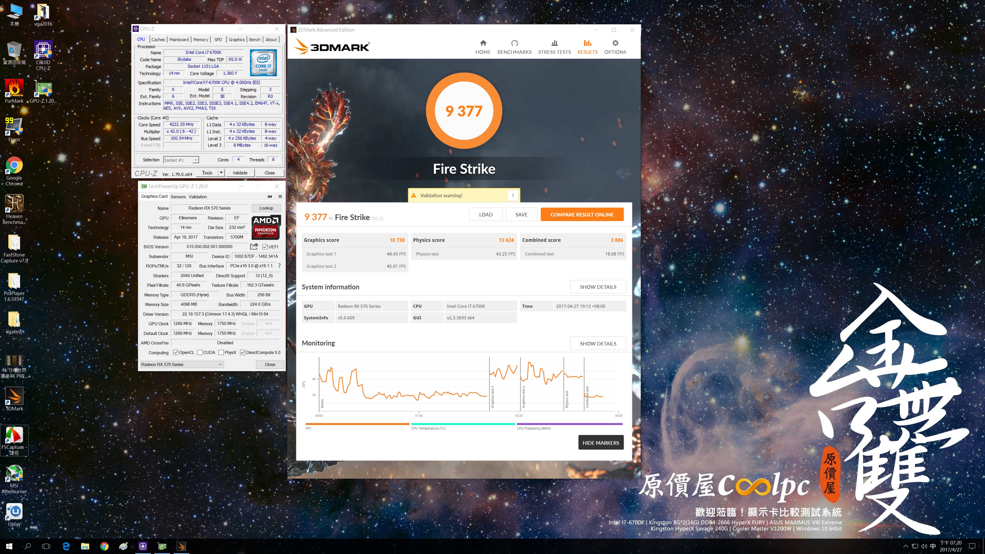Image resolution: width=985 pixels, height=554 pixels.
Task: Click Graphics test 1 marker on chart
Action: (x=493, y=397)
